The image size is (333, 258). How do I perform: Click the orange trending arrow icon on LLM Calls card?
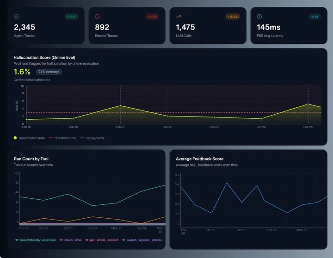tap(179, 17)
